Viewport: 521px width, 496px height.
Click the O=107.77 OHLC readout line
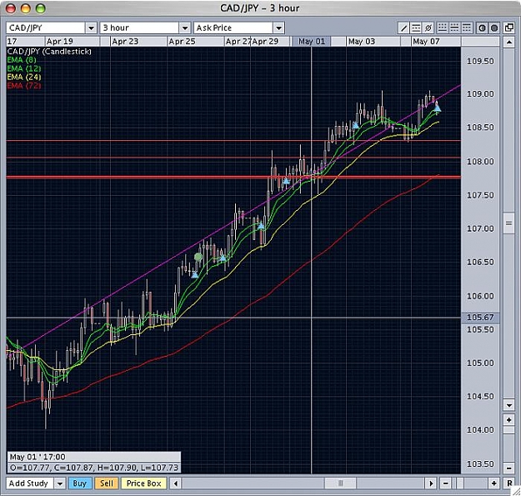pyautogui.click(x=93, y=468)
